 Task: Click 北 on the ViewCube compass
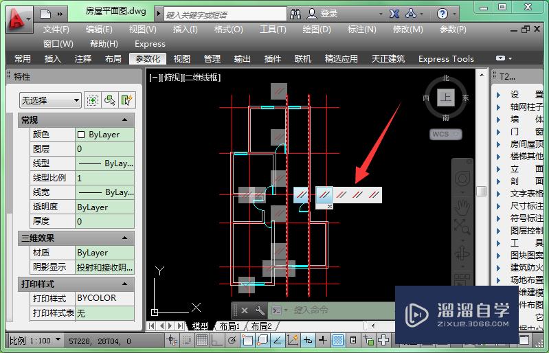pyautogui.click(x=445, y=78)
